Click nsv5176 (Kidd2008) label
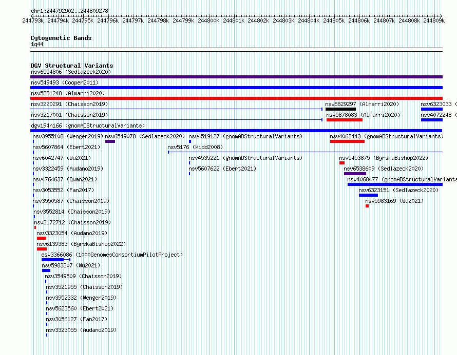 click(x=195, y=147)
